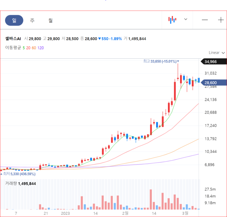Image resolution: width=227 pixels, height=217 pixels.
Task: Toggle the 5-day moving average
Action: (24, 48)
